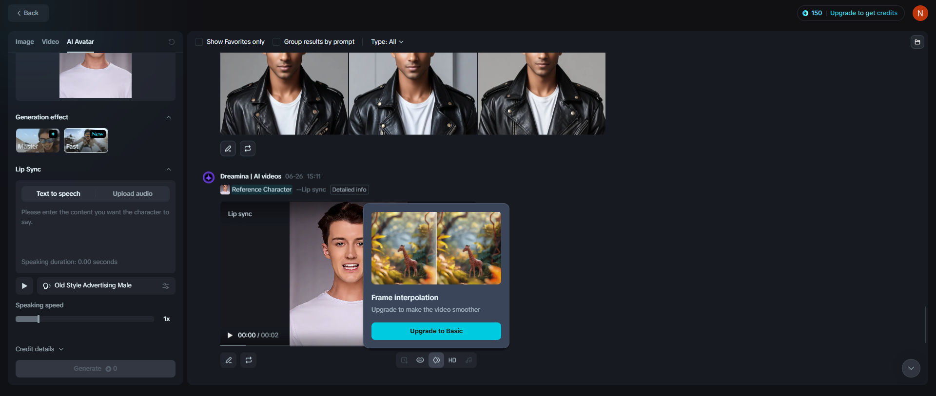936x396 pixels.
Task: Open the assets folder icon at top right
Action: click(917, 42)
